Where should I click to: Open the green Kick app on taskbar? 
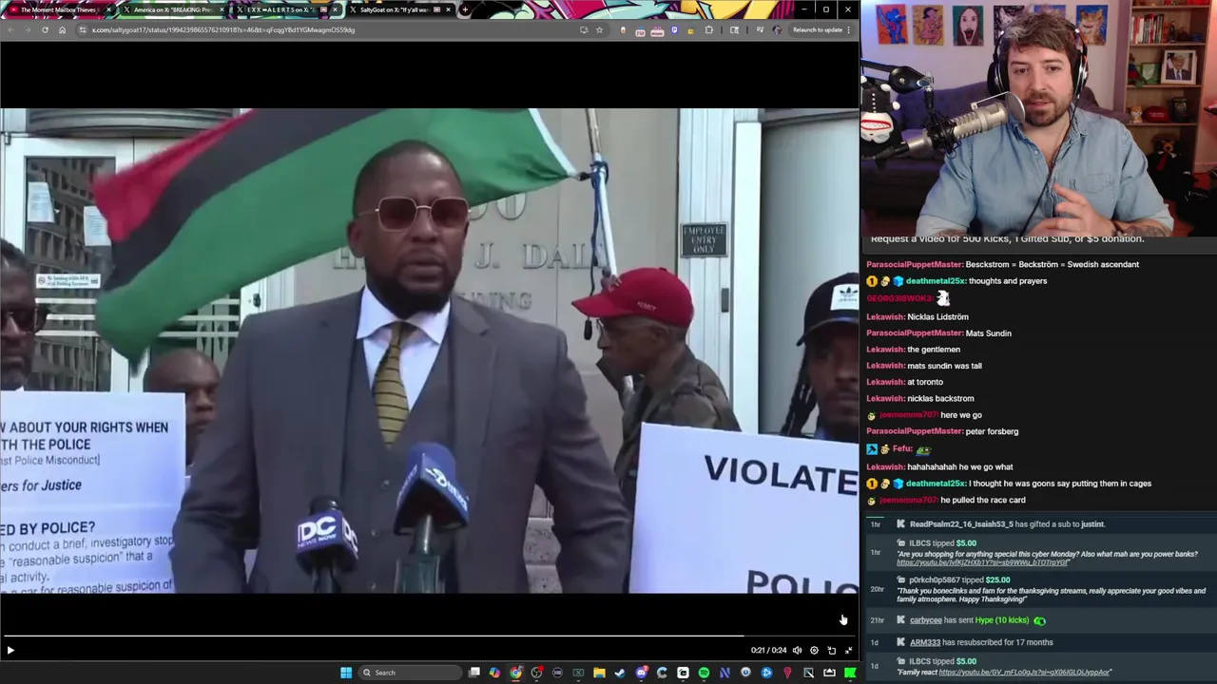[849, 673]
